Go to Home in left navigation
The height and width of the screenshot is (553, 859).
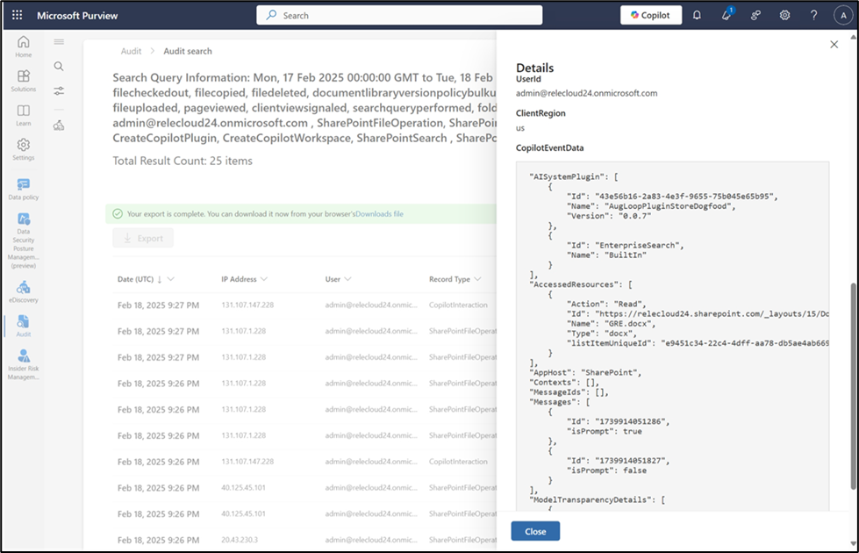23,47
